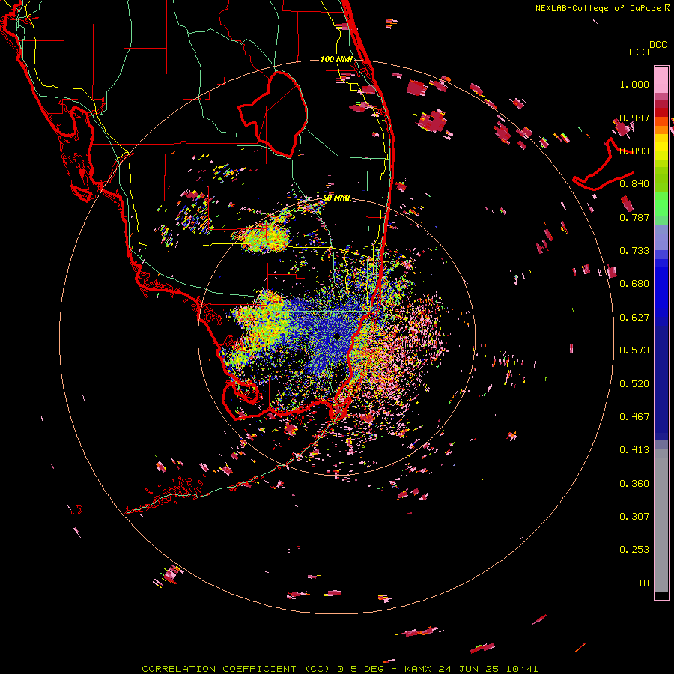This screenshot has height=674, width=674.
Task: Pick the gray color bar segment
Action: pos(661,520)
